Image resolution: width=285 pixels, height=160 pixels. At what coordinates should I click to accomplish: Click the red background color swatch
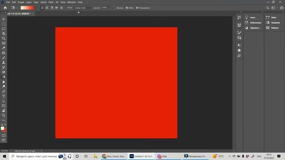tap(5, 130)
